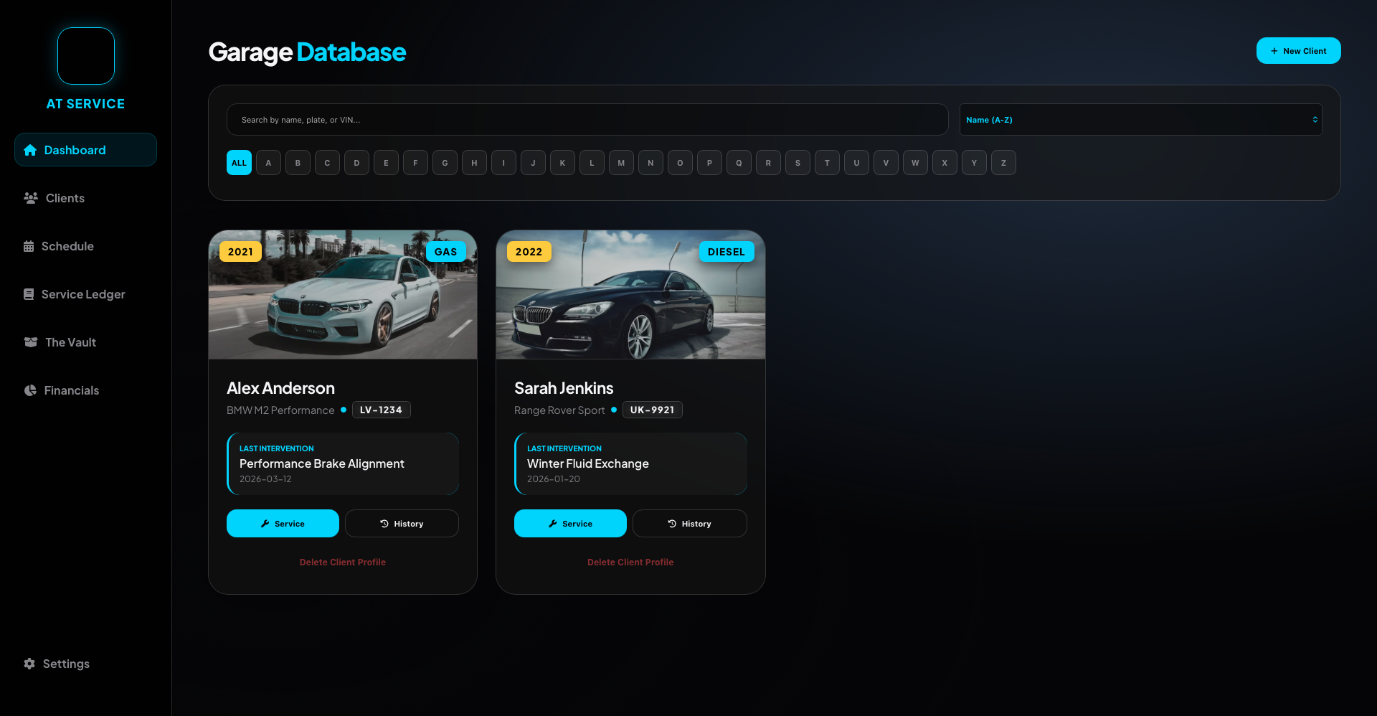Click the BMW car photo thumbnail
The width and height of the screenshot is (1377, 716).
coord(343,294)
